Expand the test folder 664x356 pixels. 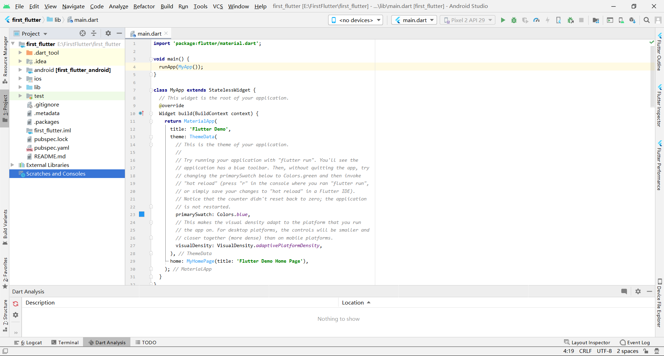[20, 96]
